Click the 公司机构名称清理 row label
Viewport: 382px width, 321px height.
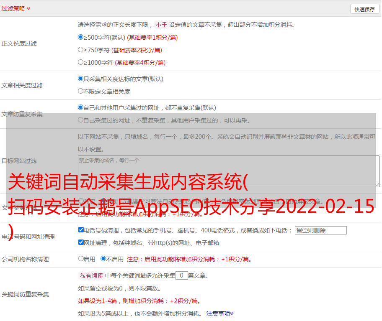(x=25, y=259)
